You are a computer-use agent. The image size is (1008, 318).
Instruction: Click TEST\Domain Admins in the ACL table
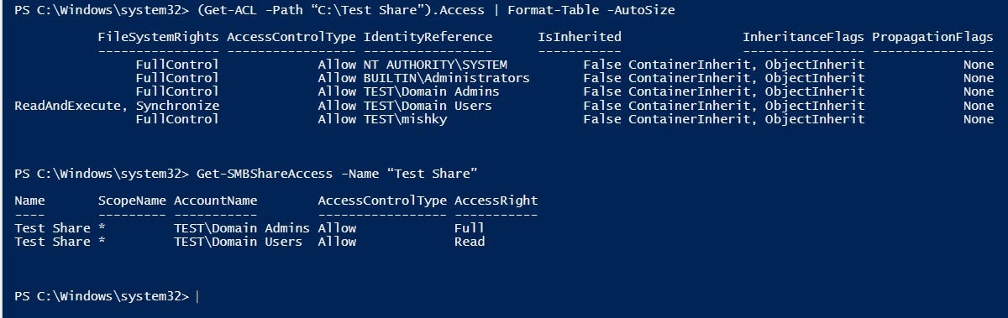(x=432, y=91)
